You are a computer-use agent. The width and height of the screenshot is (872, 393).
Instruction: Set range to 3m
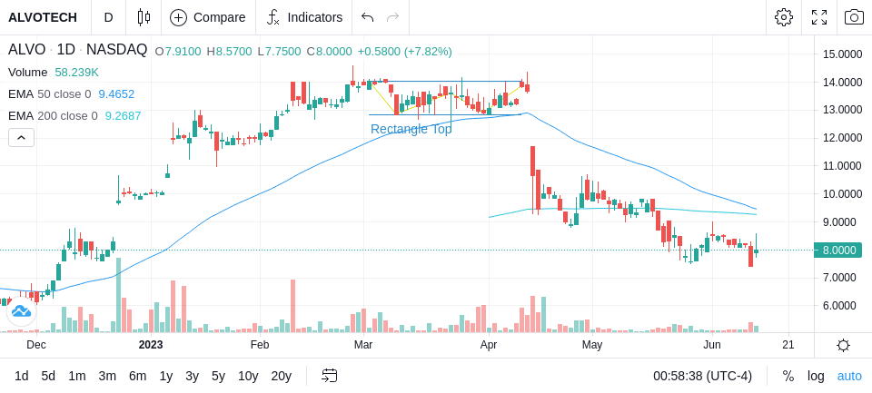tap(107, 377)
